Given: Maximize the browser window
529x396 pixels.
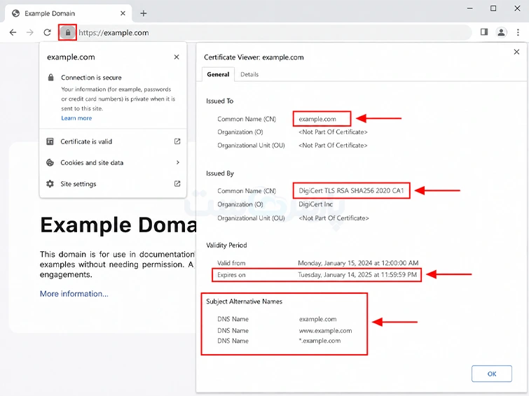Looking at the screenshot, I should click(x=493, y=8).
